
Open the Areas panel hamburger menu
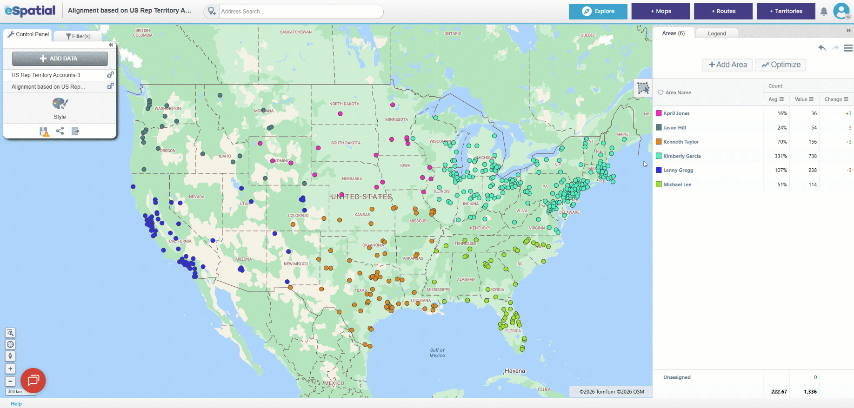tap(848, 48)
